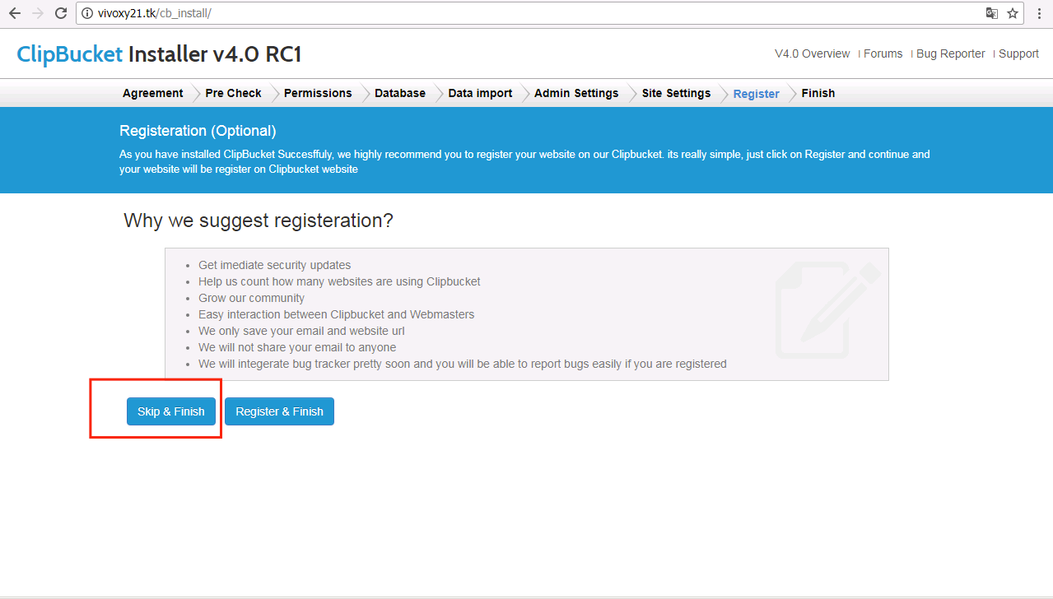The image size is (1053, 599).
Task: Select the Permissions step
Action: click(318, 93)
